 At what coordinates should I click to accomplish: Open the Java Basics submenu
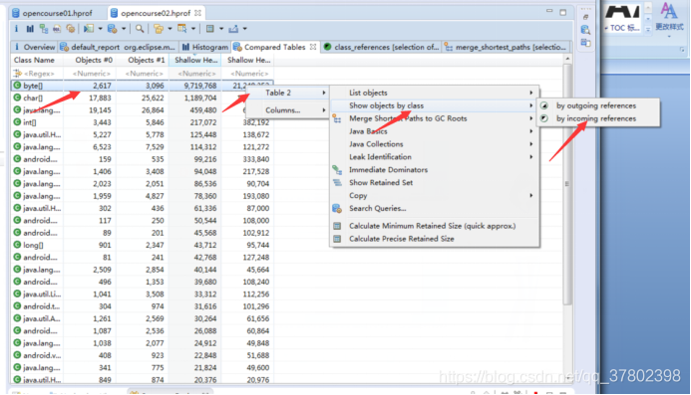tap(434, 131)
